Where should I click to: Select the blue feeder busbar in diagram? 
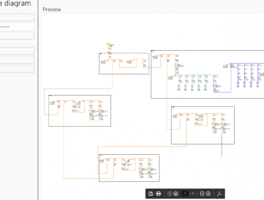tap(247, 63)
